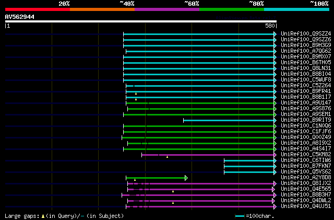Open the UniRef100_Q9SZZ6 hit label
Image resolution: width=334 pixels, height=220 pixels.
[x=306, y=40]
